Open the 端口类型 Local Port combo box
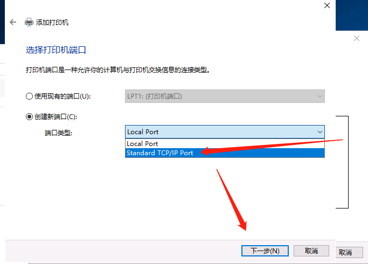Viewport: 368px width, 264px height. pos(225,132)
